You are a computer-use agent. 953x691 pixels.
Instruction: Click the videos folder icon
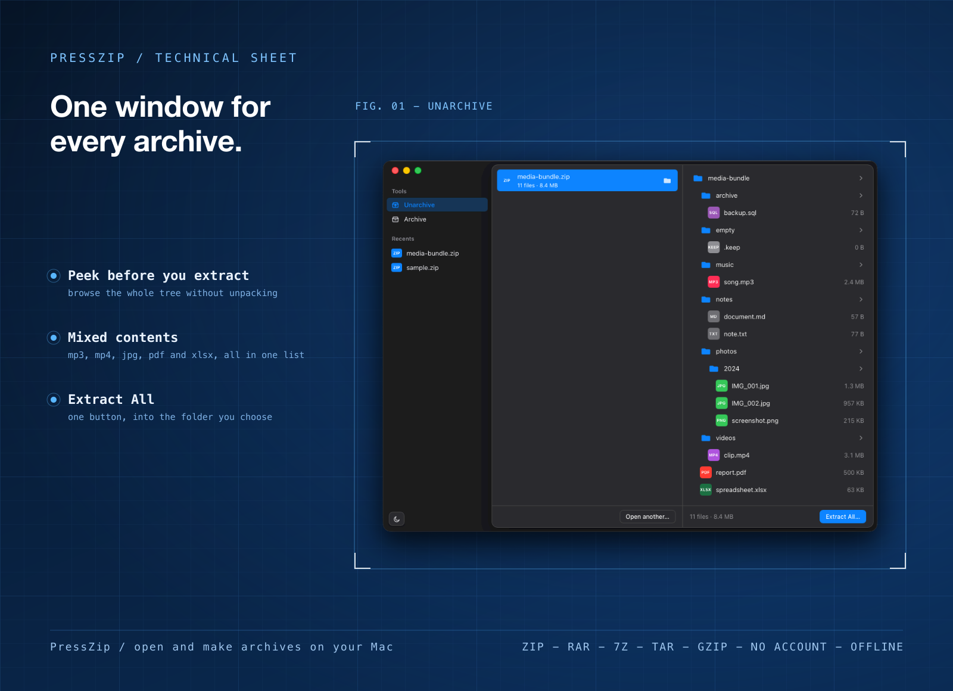[x=706, y=438]
